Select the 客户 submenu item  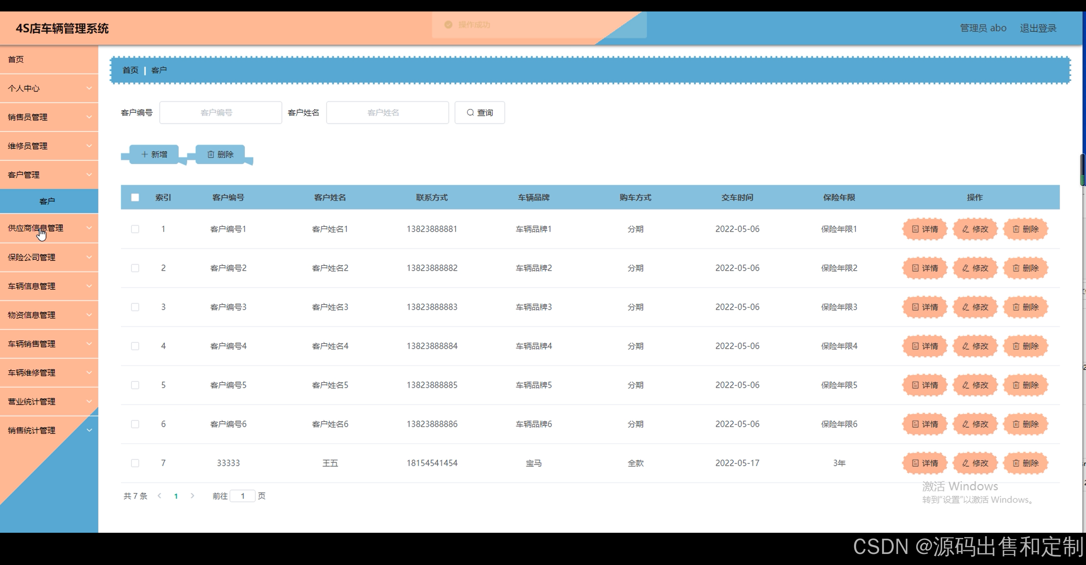click(47, 201)
